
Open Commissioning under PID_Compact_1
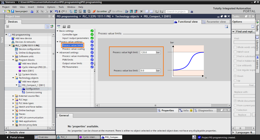coord(34,92)
